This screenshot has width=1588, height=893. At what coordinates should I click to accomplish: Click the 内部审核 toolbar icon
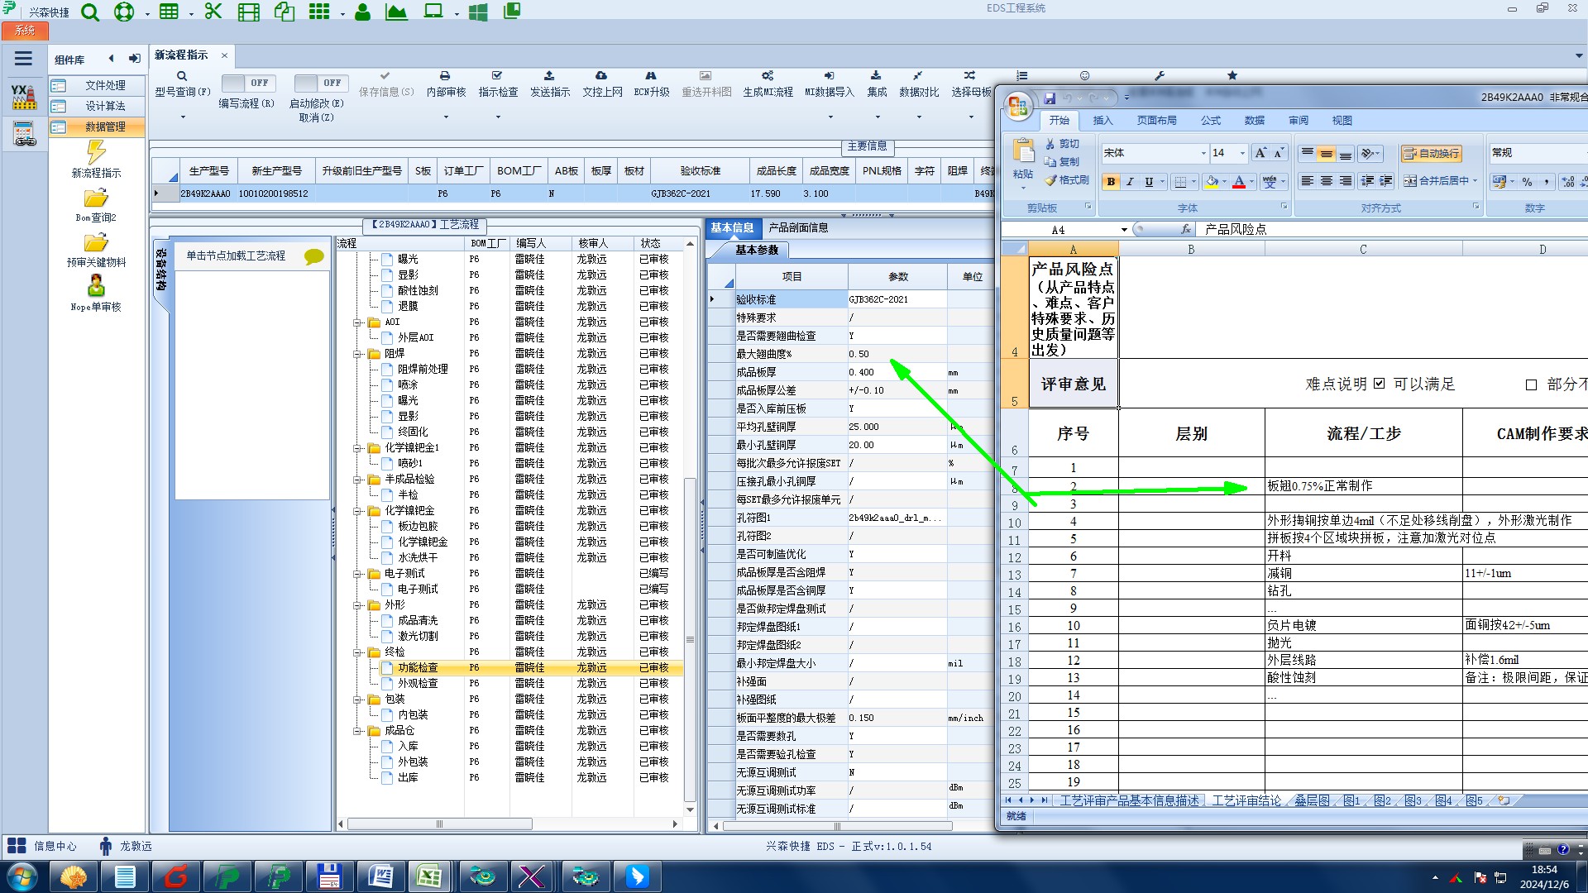click(x=445, y=76)
